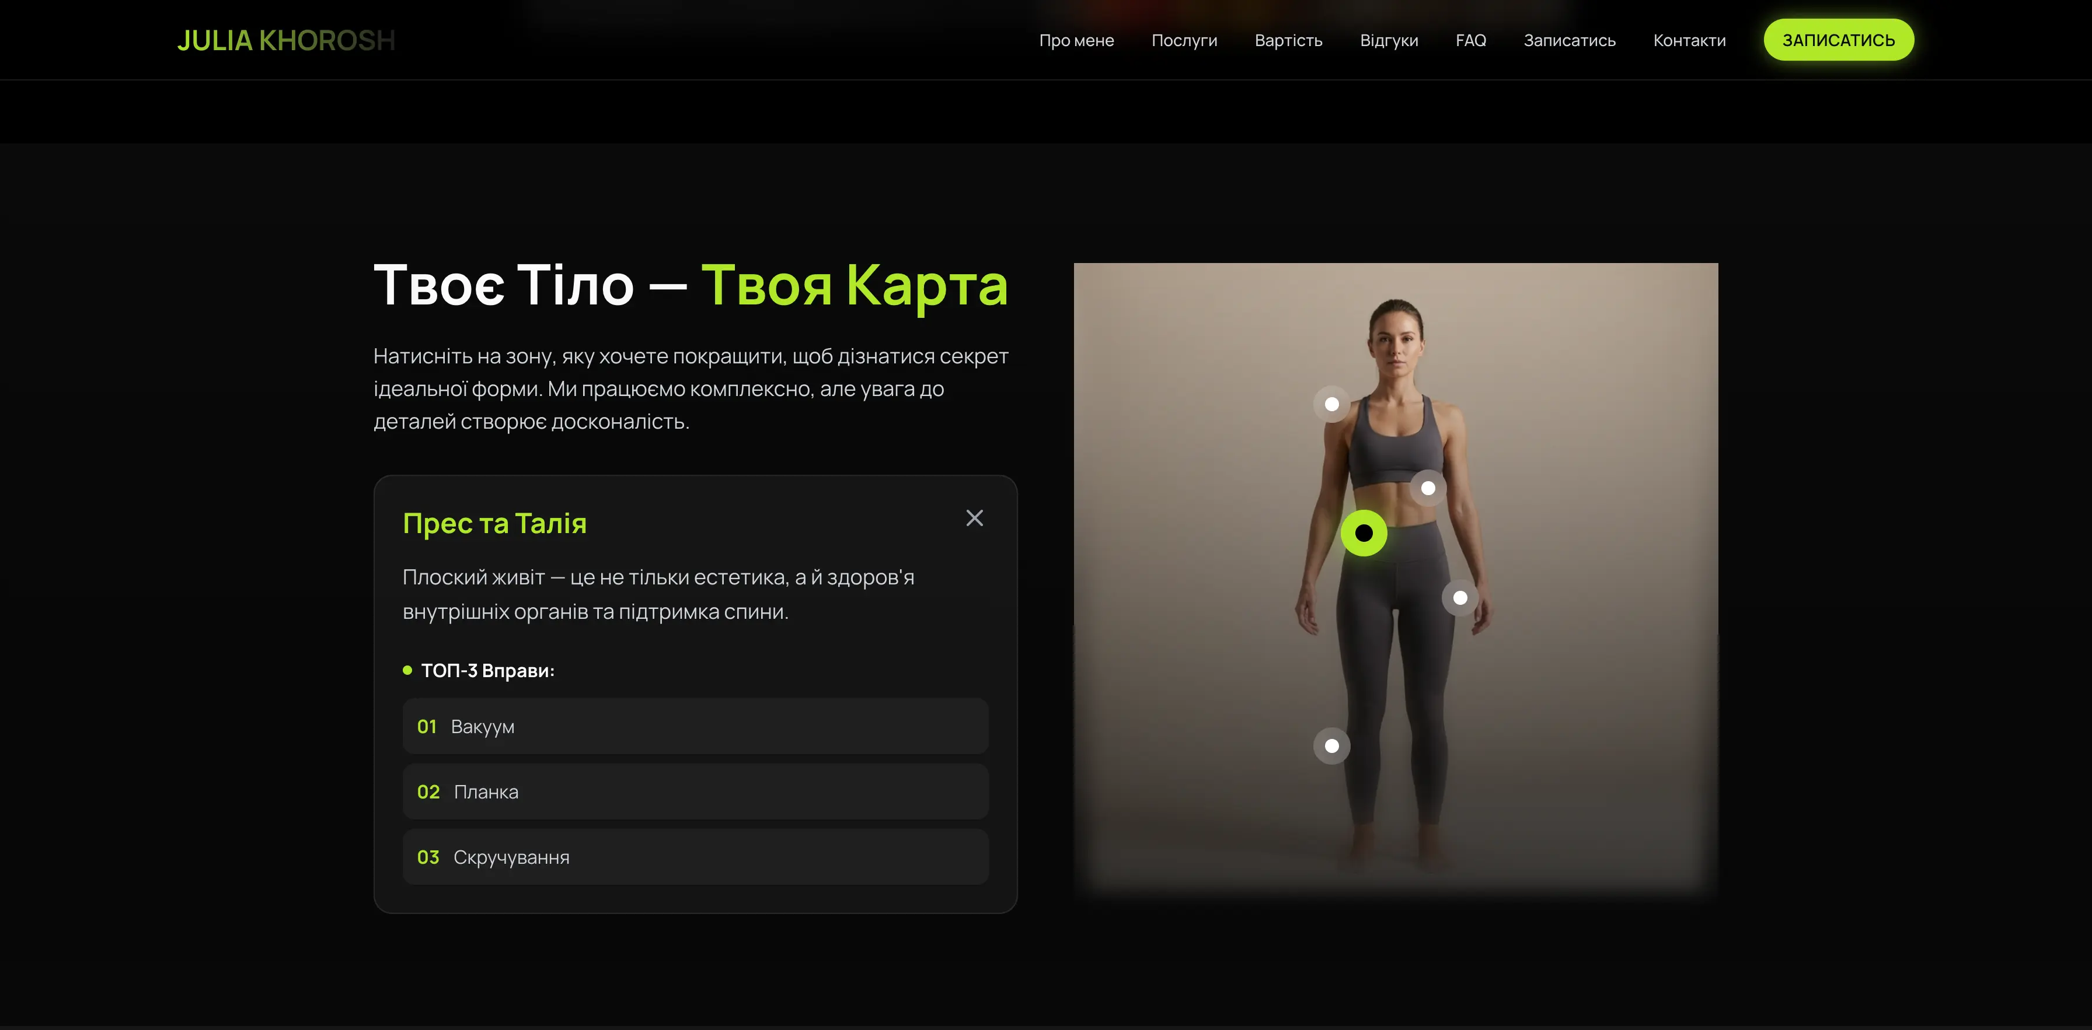The width and height of the screenshot is (2092, 1030).
Task: Click the green bullet beside ТОП-3 Вправи
Action: tap(407, 671)
